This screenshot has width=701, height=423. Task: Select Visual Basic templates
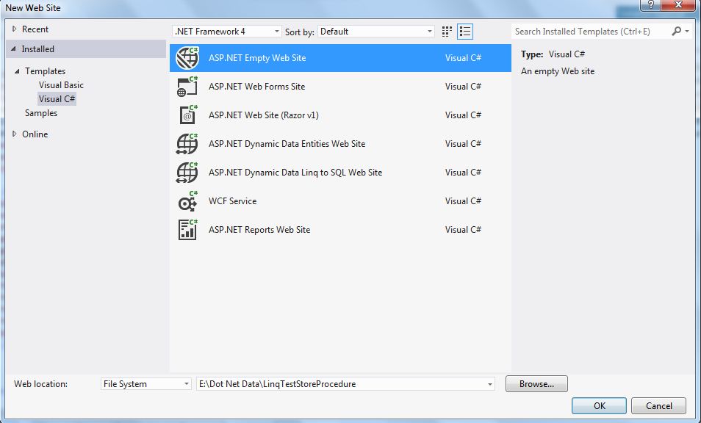coord(61,85)
